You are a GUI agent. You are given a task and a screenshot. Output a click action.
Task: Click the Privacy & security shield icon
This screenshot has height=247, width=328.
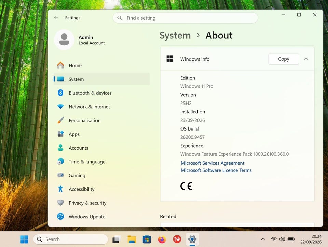point(60,203)
